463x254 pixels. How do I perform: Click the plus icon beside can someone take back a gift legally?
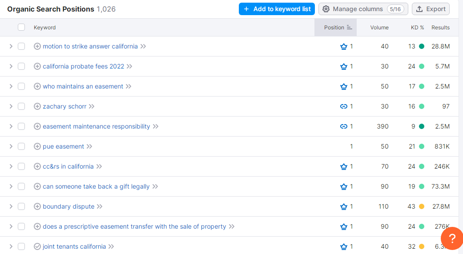pyautogui.click(x=37, y=187)
